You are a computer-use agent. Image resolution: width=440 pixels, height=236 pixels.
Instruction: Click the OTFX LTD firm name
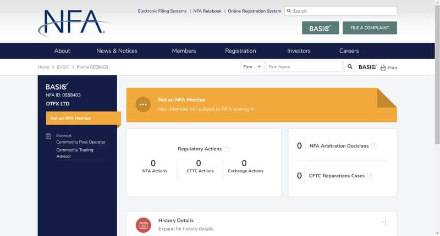[58, 104]
